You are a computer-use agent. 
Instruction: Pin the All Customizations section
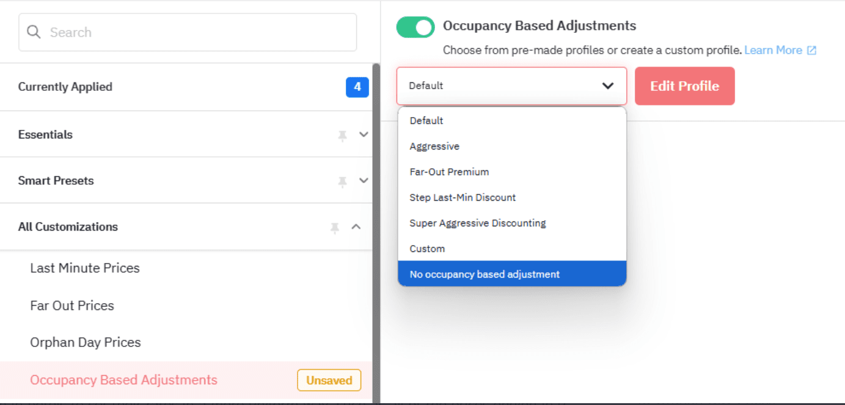coord(335,227)
